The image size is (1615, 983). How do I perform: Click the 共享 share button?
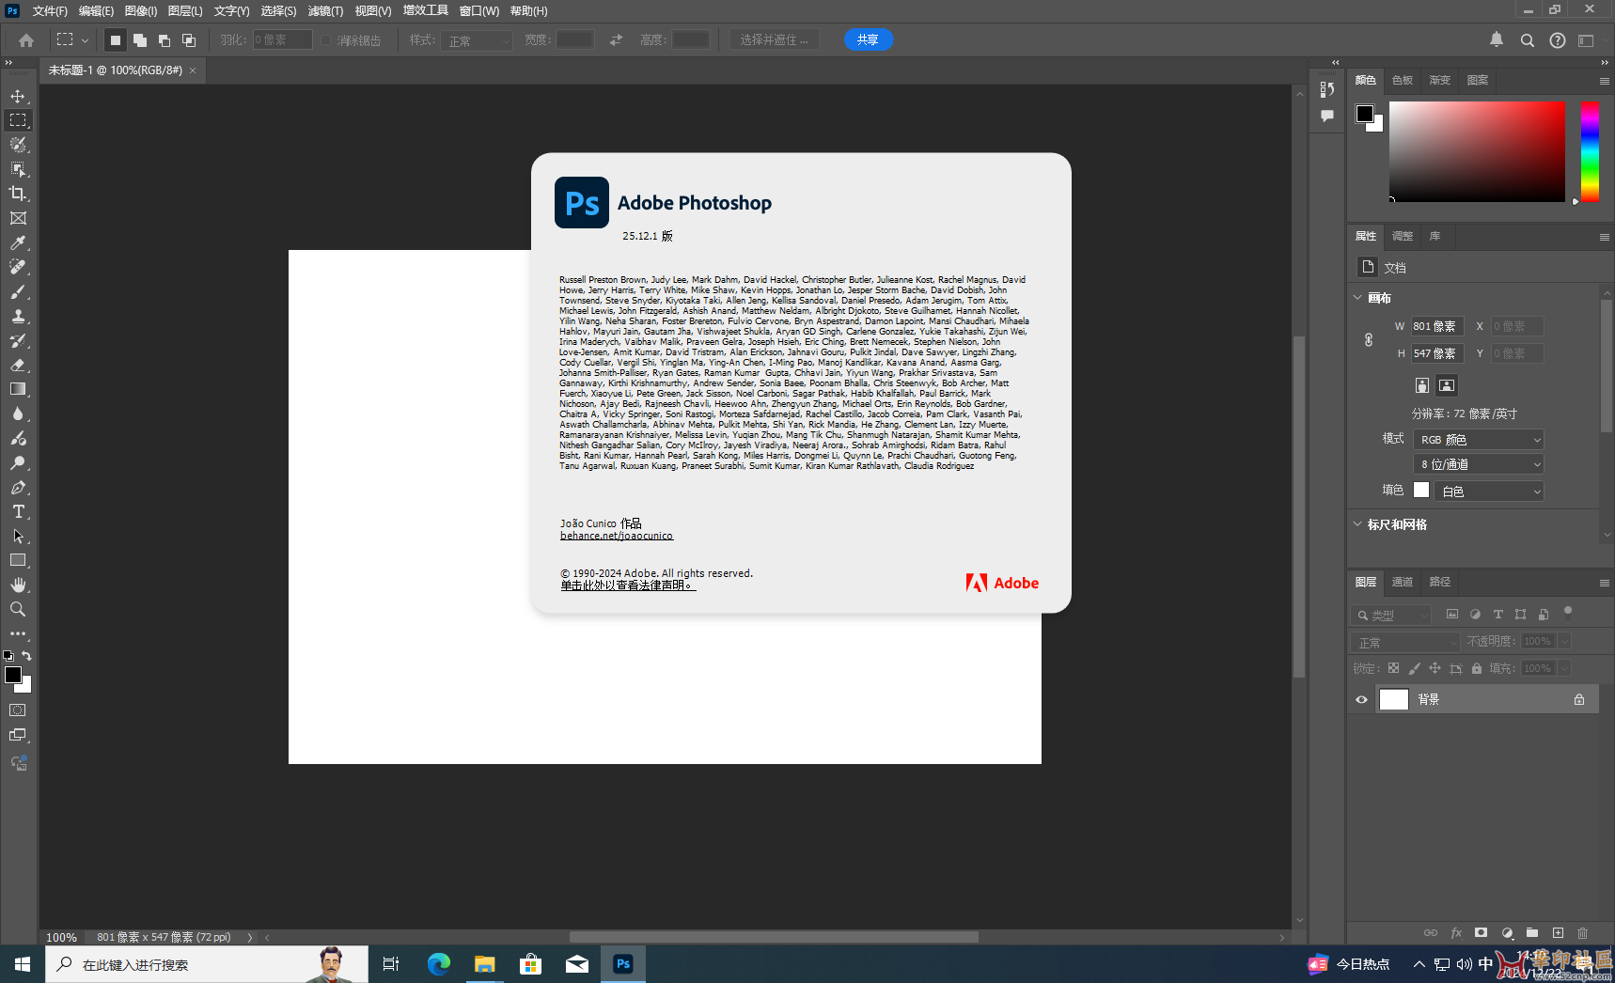(868, 39)
